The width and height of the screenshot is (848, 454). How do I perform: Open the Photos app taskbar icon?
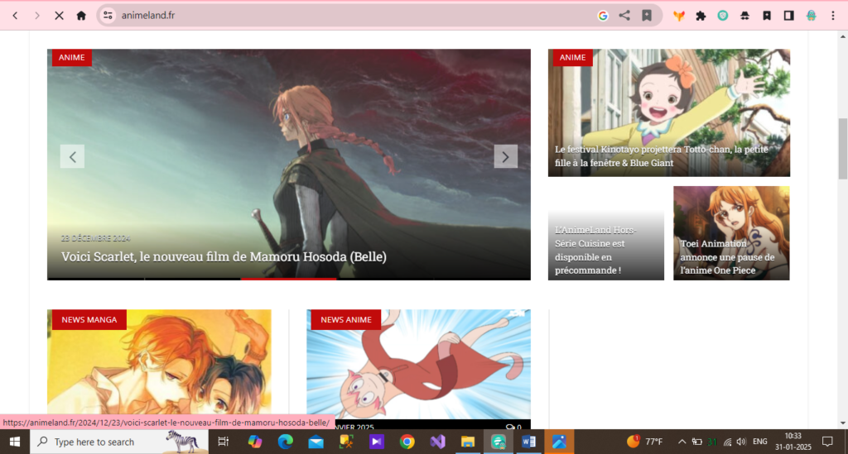(x=559, y=442)
